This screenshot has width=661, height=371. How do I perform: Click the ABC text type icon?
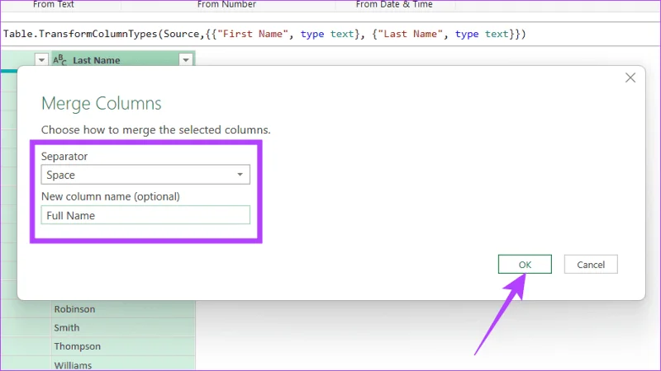[59, 60]
